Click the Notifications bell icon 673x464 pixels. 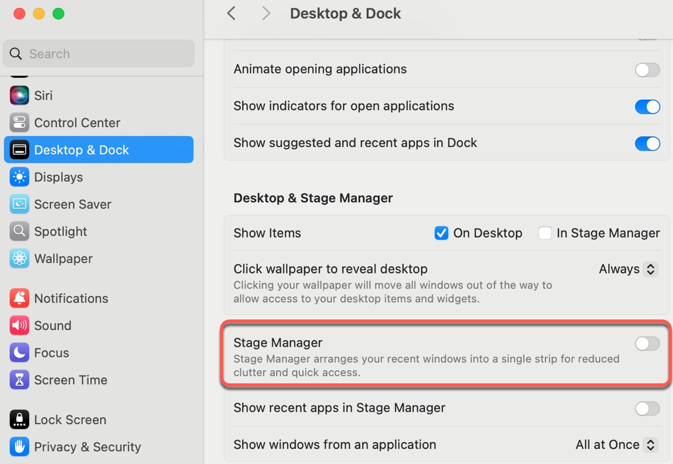click(19, 299)
